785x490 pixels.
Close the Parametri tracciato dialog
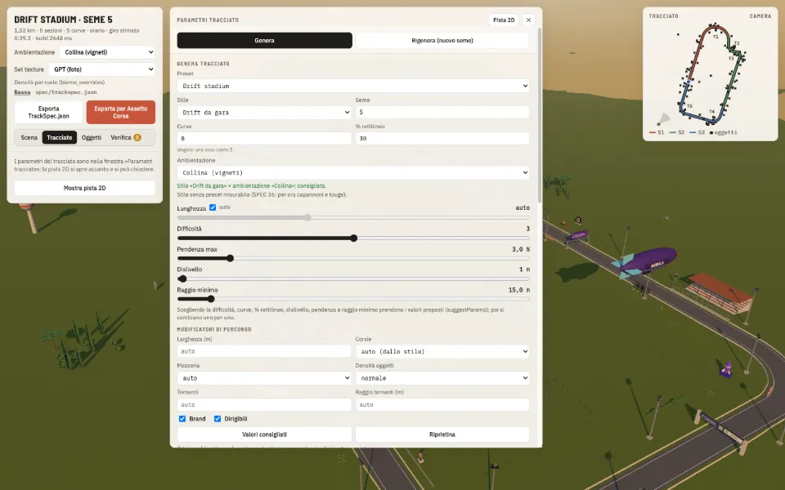529,20
